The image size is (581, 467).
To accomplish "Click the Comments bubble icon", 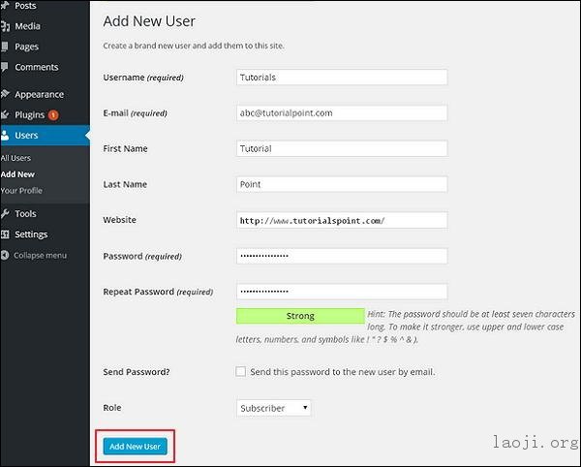I will coord(5,67).
